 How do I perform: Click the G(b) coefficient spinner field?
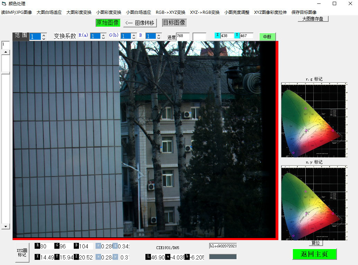(x=126, y=36)
